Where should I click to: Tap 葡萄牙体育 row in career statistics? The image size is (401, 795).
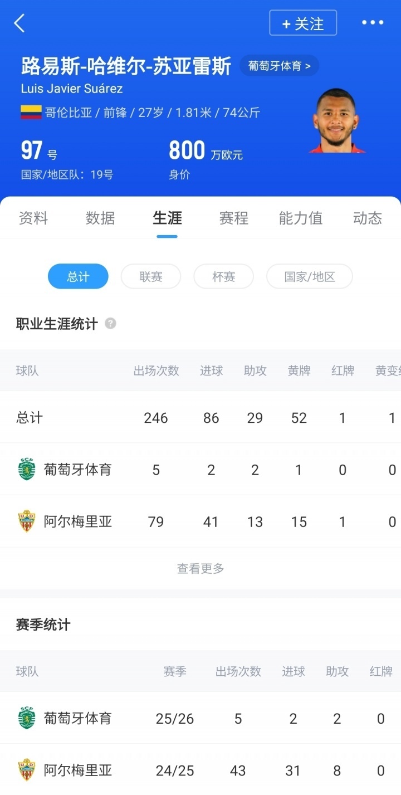(x=78, y=469)
